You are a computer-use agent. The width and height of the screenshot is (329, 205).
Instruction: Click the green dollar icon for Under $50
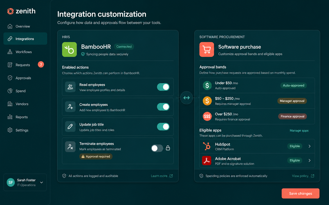point(207,85)
